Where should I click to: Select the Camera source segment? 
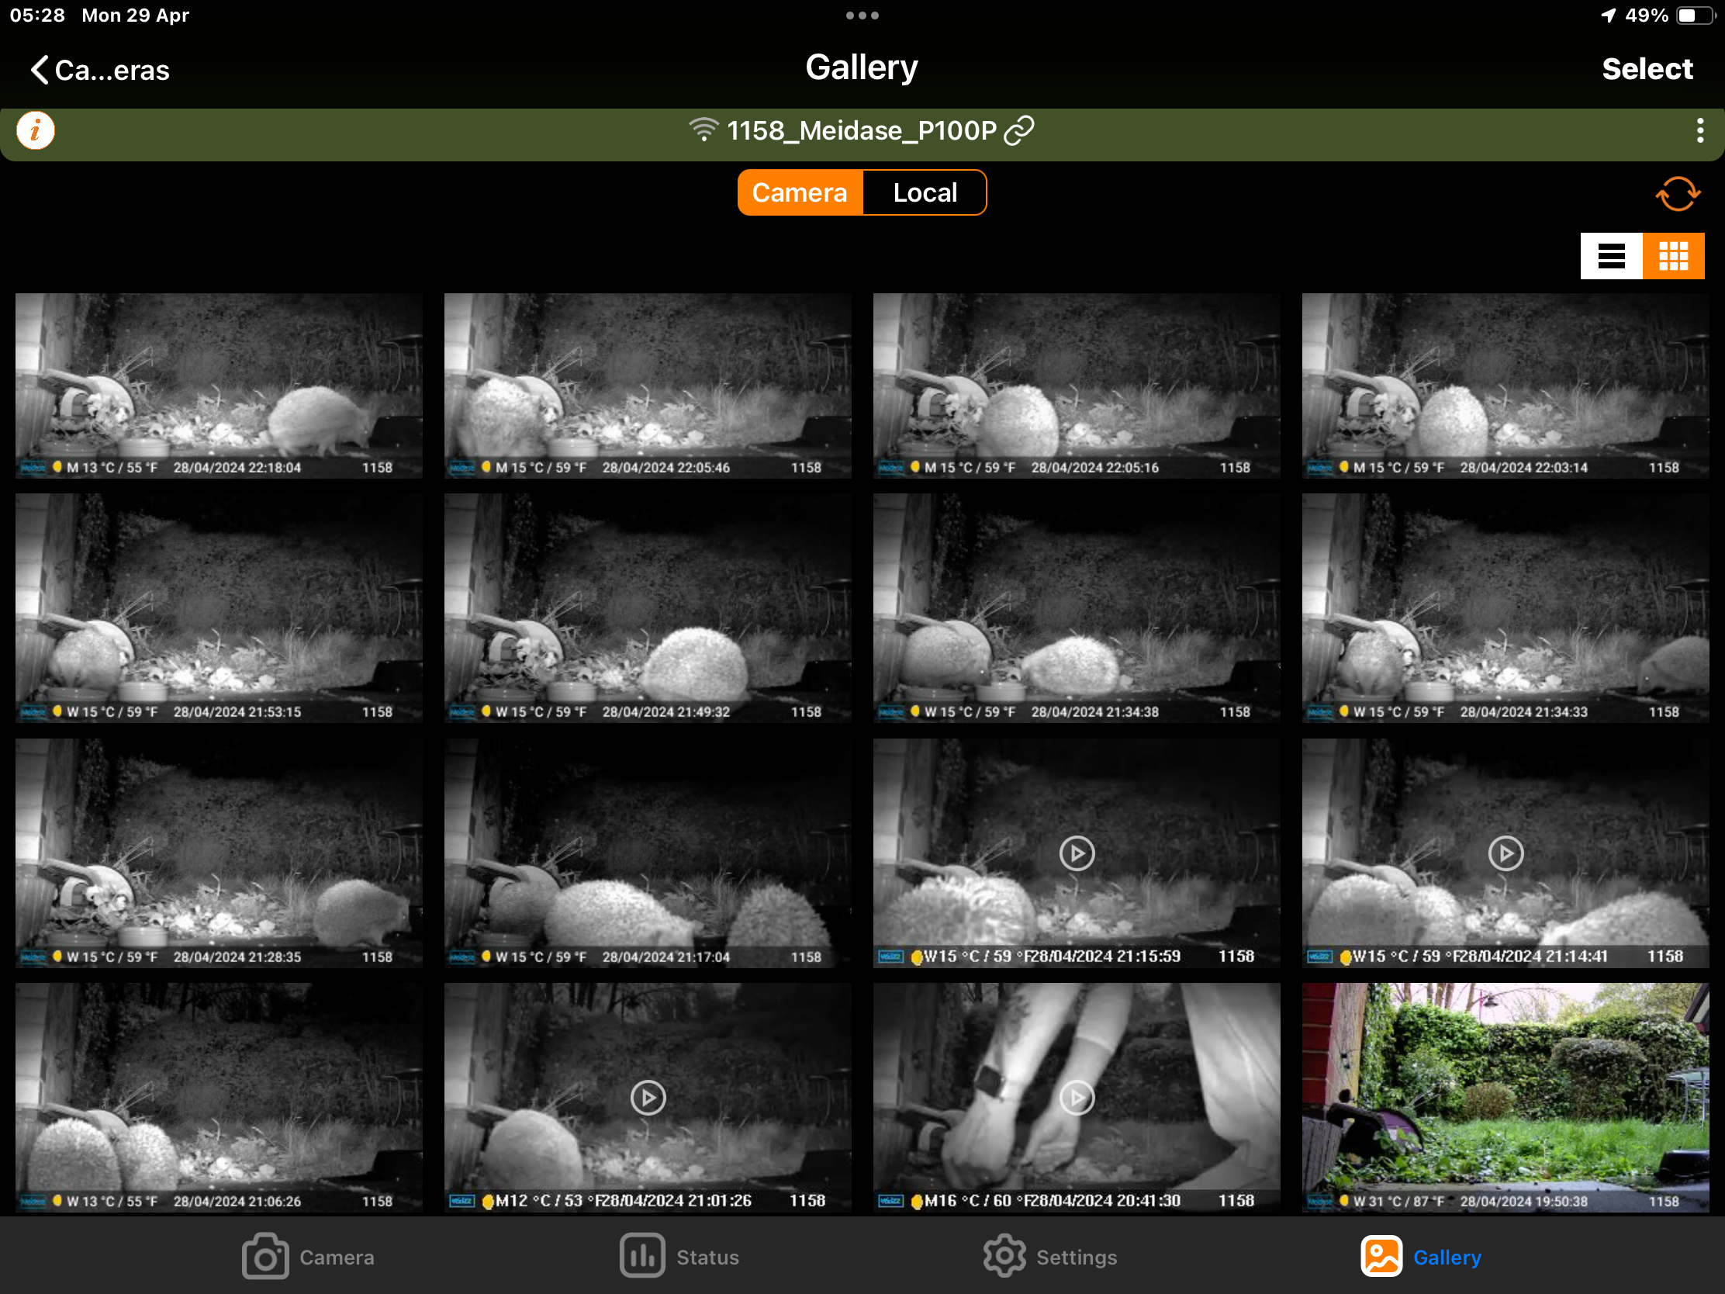[x=800, y=192]
